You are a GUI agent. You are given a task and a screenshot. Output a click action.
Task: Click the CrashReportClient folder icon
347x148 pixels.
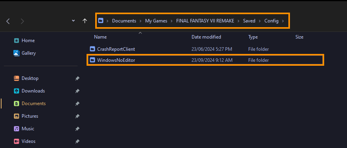[x=92, y=49]
